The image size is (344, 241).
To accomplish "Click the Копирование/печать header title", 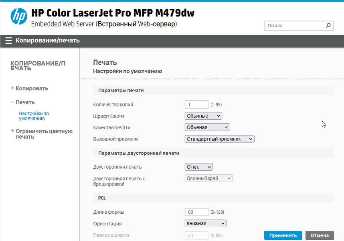I will click(x=48, y=41).
